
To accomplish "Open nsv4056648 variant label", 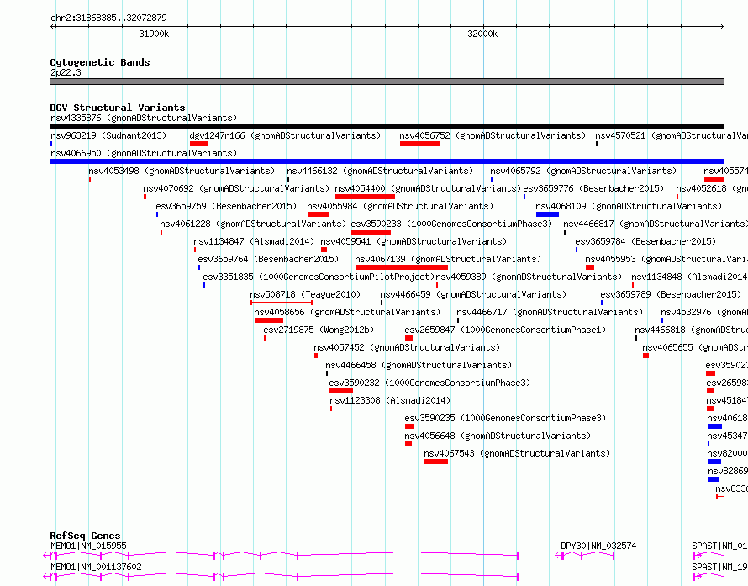I will (498, 436).
